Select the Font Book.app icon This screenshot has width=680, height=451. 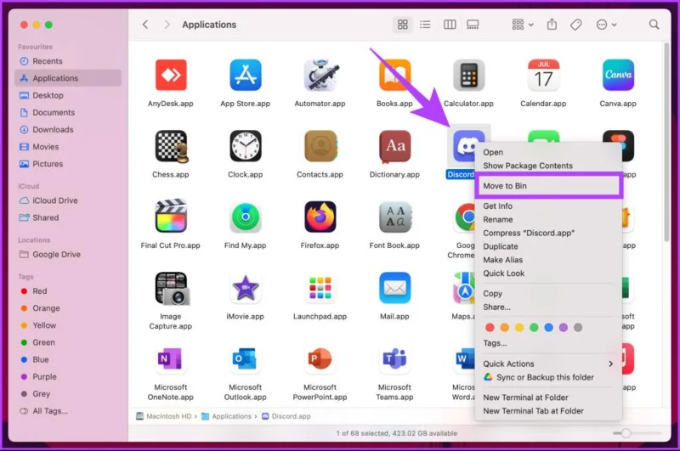coord(394,217)
